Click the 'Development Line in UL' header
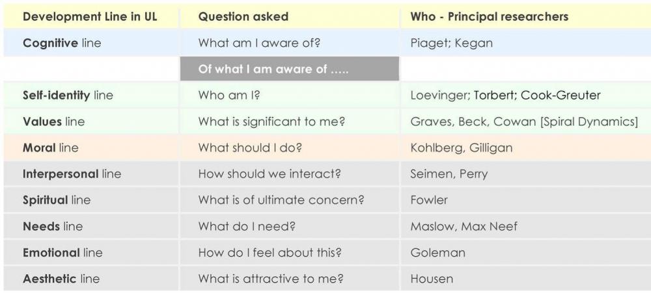This screenshot has height=293, width=651. point(90,17)
